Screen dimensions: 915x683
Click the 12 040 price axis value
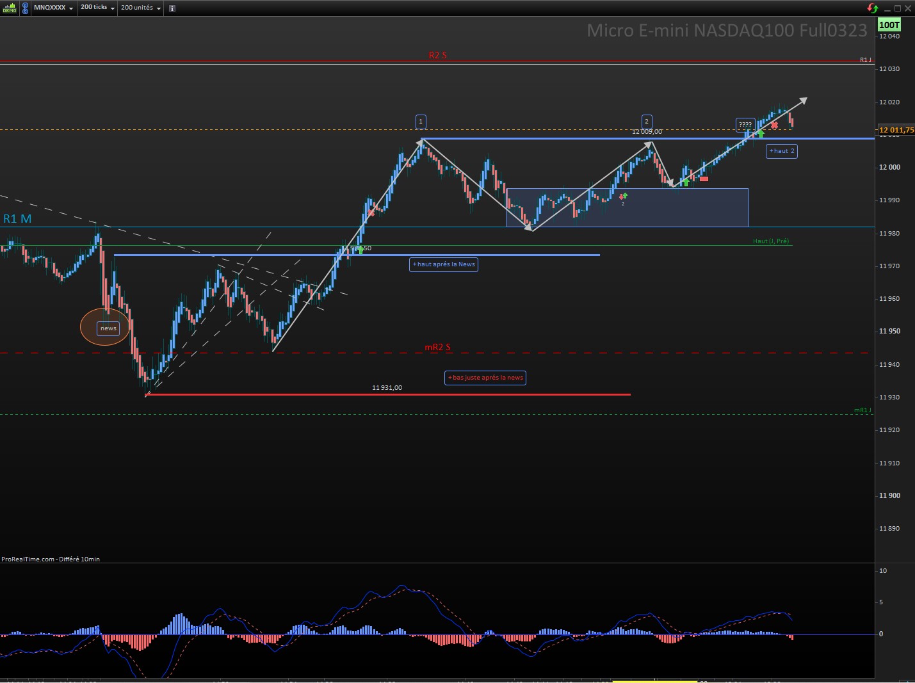[x=889, y=36]
